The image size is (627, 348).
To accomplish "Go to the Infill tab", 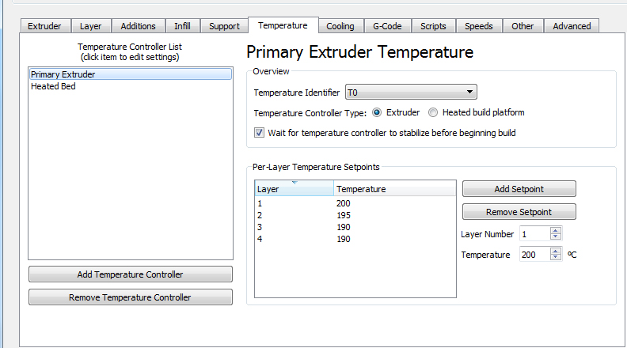I will [182, 26].
